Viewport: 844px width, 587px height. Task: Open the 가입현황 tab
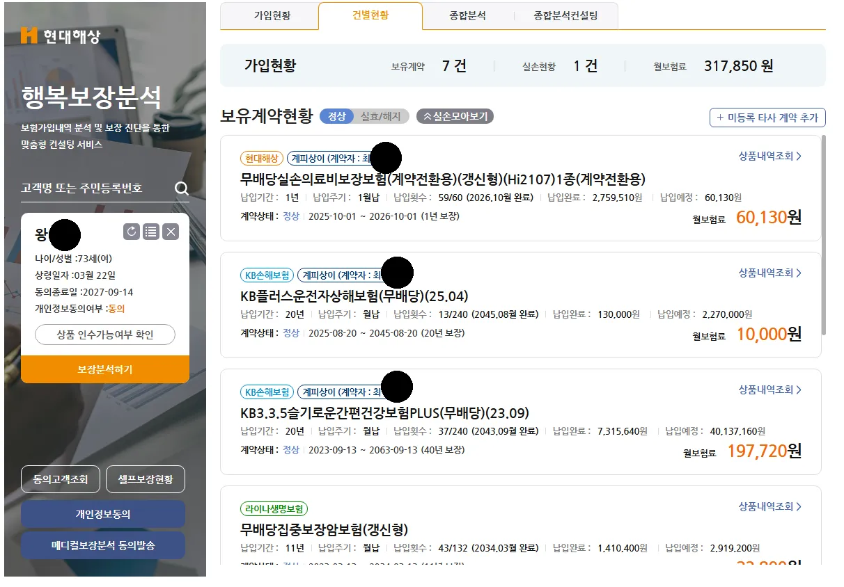coord(272,15)
